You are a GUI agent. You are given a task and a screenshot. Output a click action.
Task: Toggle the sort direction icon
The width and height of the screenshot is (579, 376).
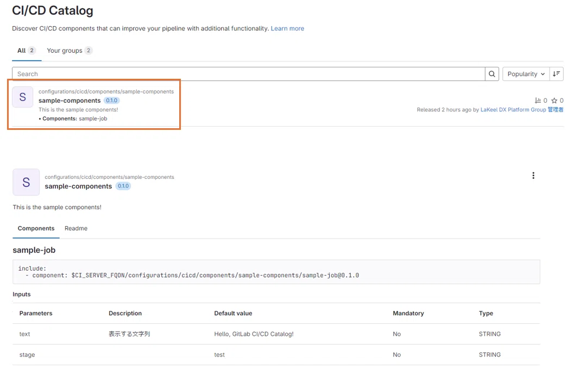coord(557,74)
